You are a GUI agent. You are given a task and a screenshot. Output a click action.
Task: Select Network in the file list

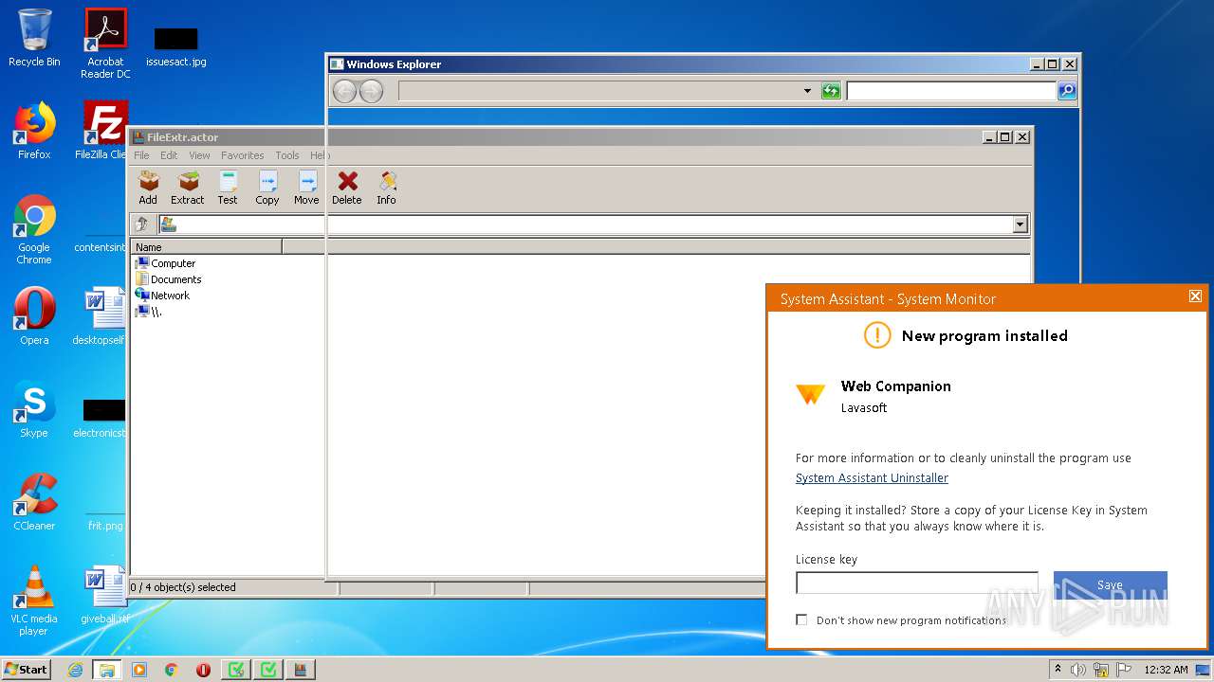162,296
